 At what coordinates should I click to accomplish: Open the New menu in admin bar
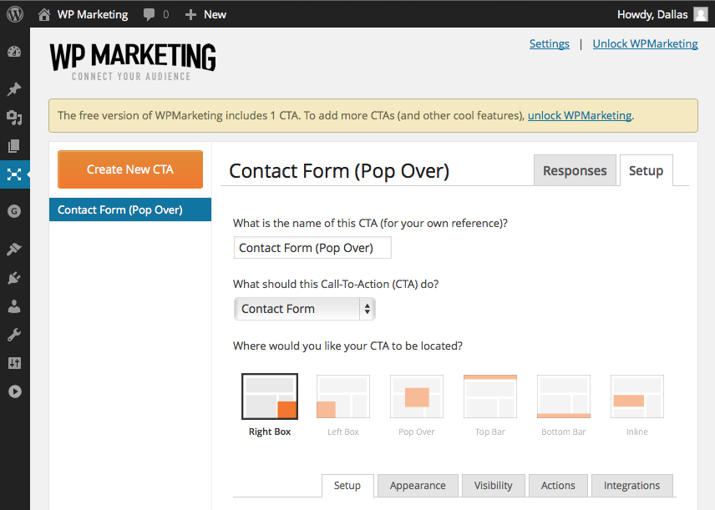215,14
